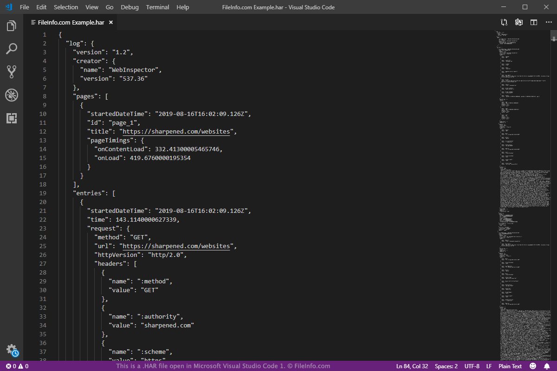Click line number 19 in the gutter
Viewport: 557px width, 371px height.
[43, 193]
